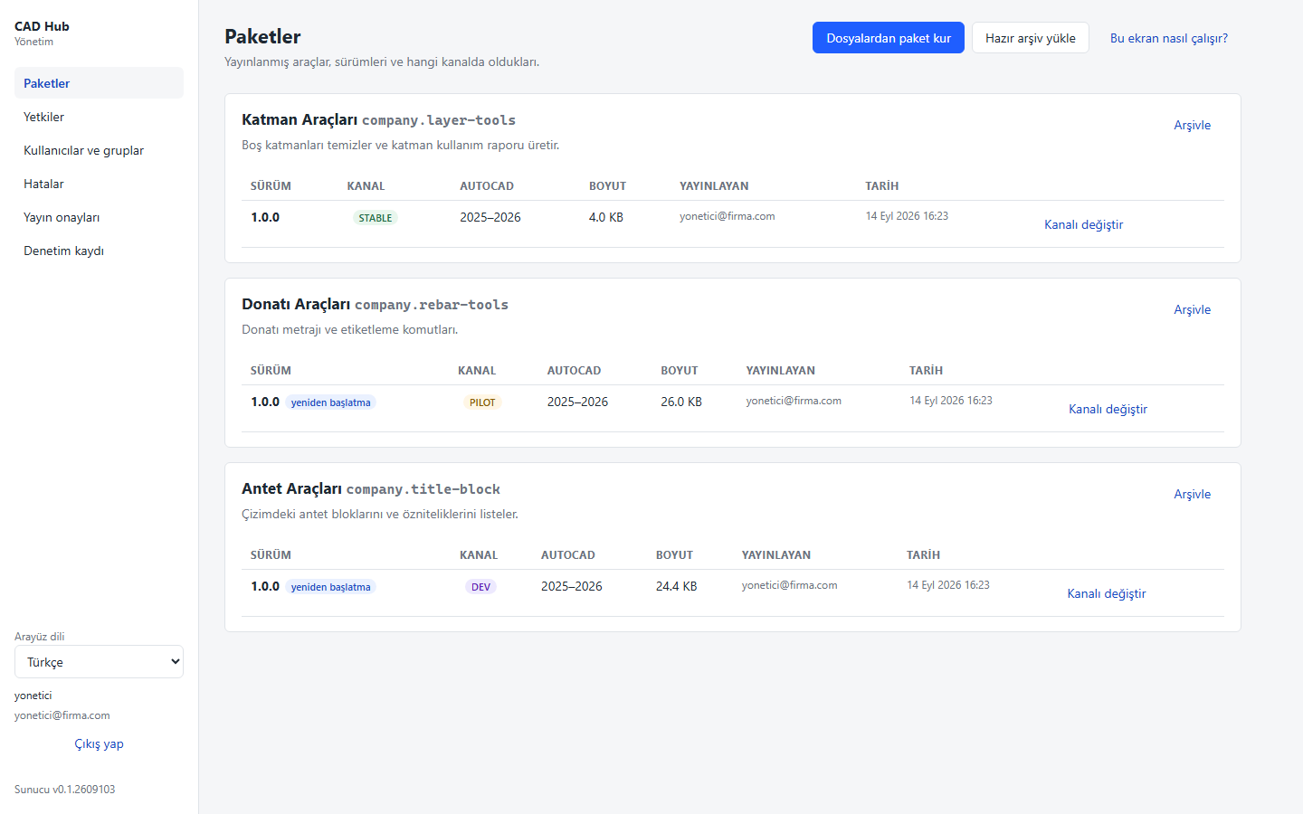Image resolution: width=1303 pixels, height=814 pixels.
Task: Click the company.title-block package id
Action: pos(423,489)
